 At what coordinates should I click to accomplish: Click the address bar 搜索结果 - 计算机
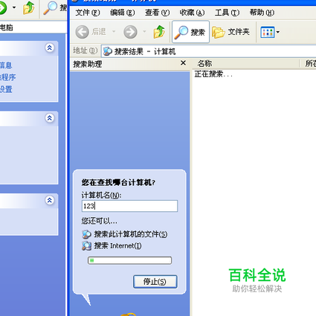pos(208,51)
